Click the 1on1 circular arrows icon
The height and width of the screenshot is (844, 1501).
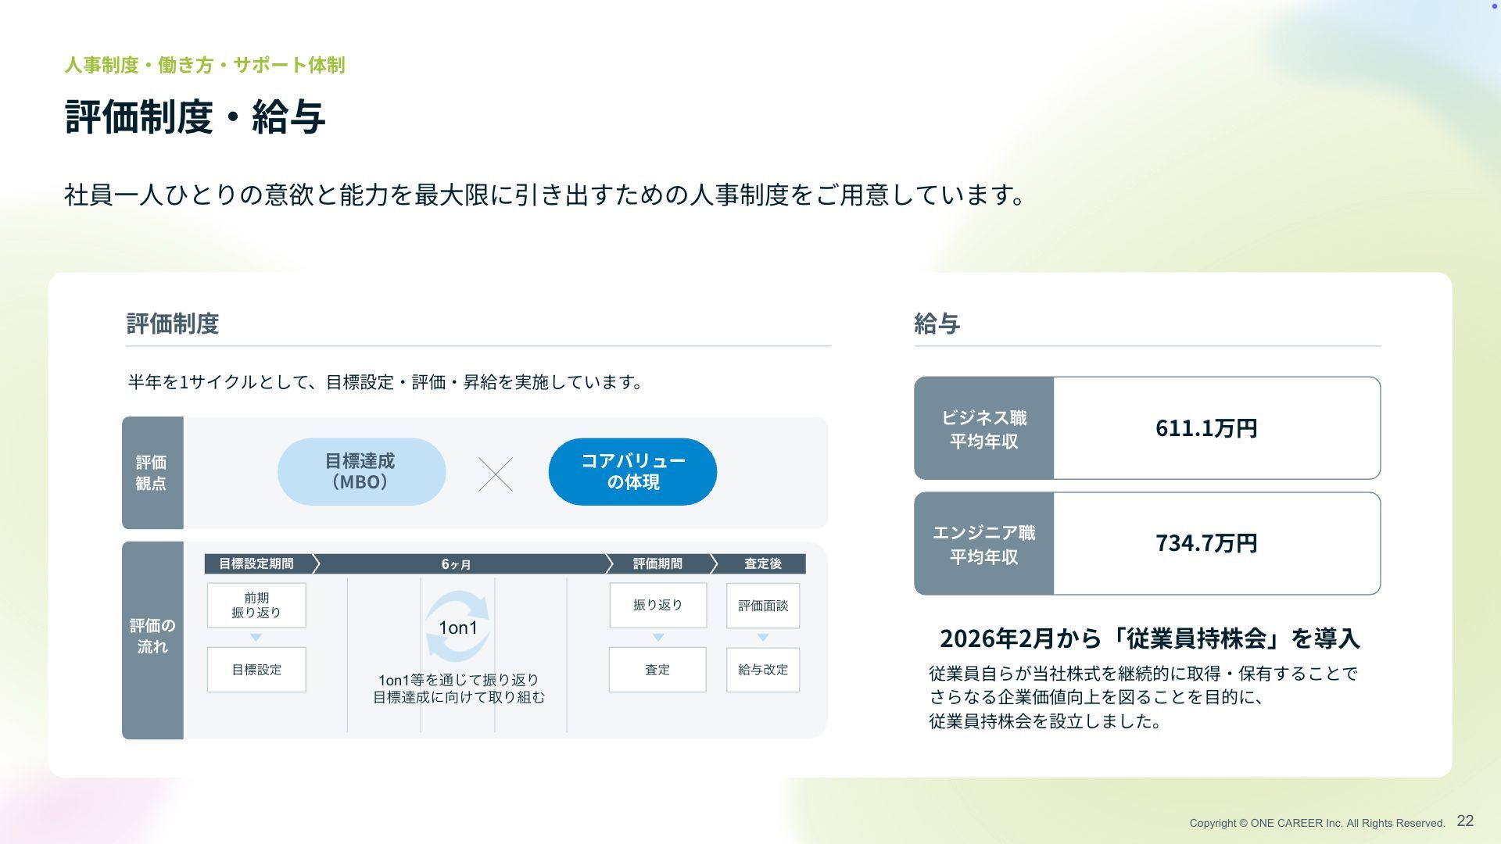pyautogui.click(x=457, y=627)
